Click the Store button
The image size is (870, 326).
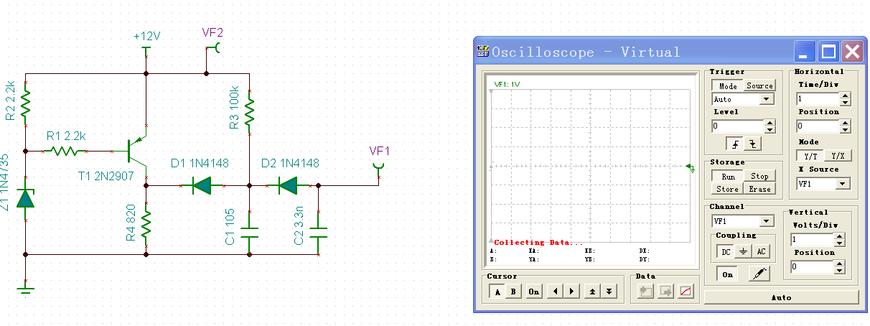(728, 189)
